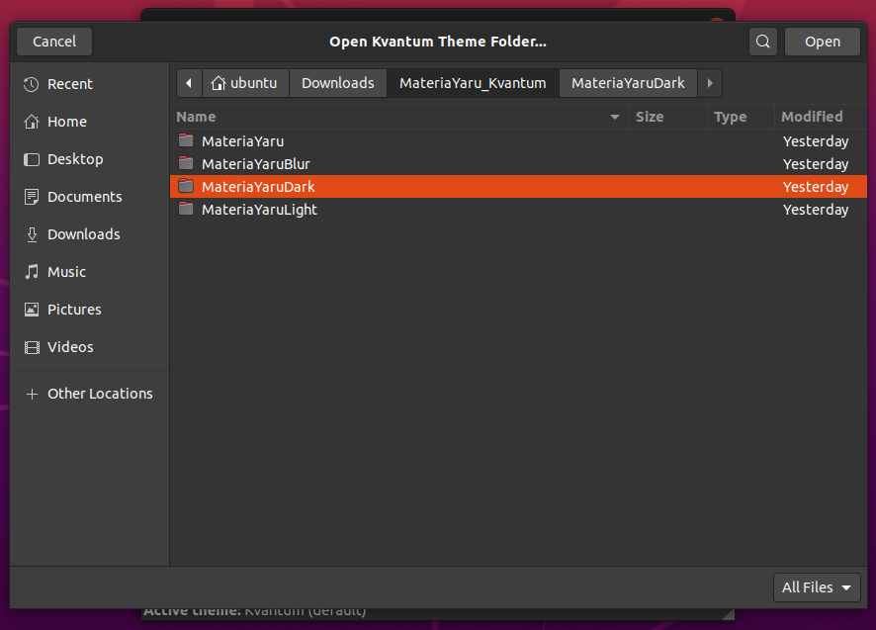Viewport: 876px width, 630px height.
Task: Sort files by Modified column
Action: (x=821, y=117)
